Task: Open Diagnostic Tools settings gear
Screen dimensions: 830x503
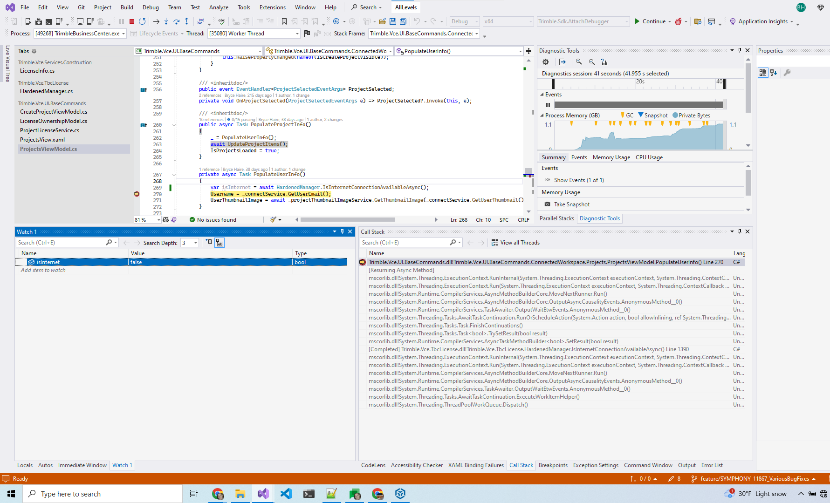Action: coord(546,62)
